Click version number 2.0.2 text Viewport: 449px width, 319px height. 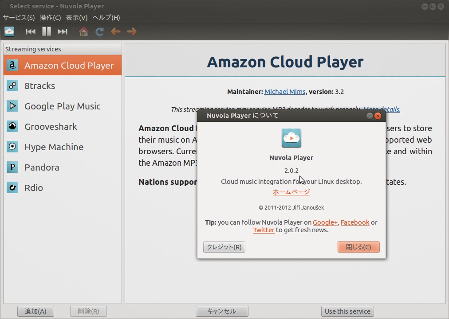click(x=291, y=171)
